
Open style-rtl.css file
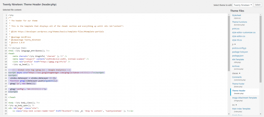[x=237, y=40]
